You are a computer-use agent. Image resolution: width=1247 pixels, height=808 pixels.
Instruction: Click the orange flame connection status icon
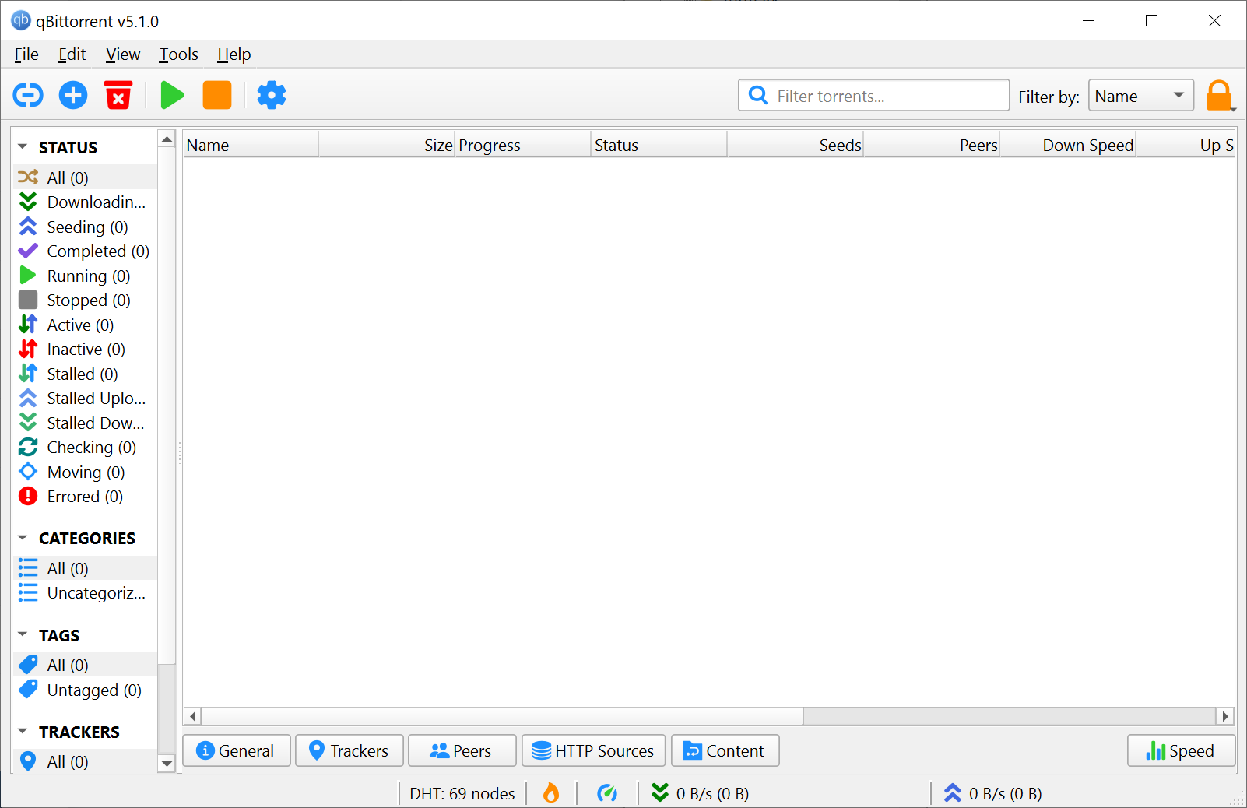tap(551, 793)
